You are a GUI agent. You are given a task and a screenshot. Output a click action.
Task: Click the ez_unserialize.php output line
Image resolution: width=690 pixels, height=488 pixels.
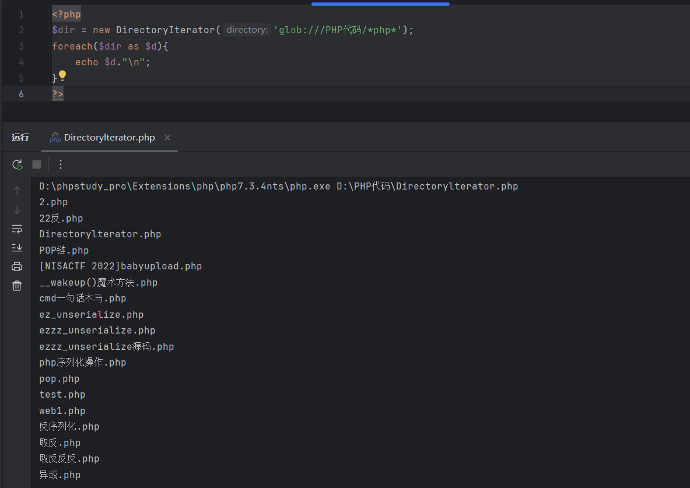tap(91, 315)
